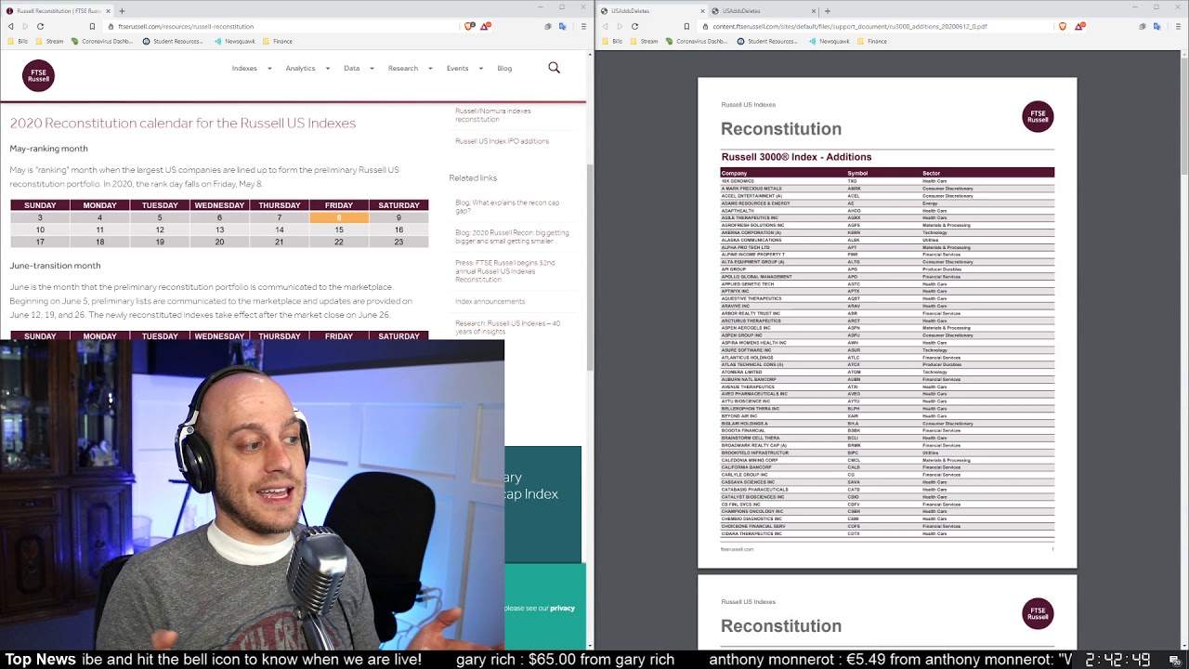Bookmark the PDF page in right window
The image size is (1189, 669).
coord(686,26)
